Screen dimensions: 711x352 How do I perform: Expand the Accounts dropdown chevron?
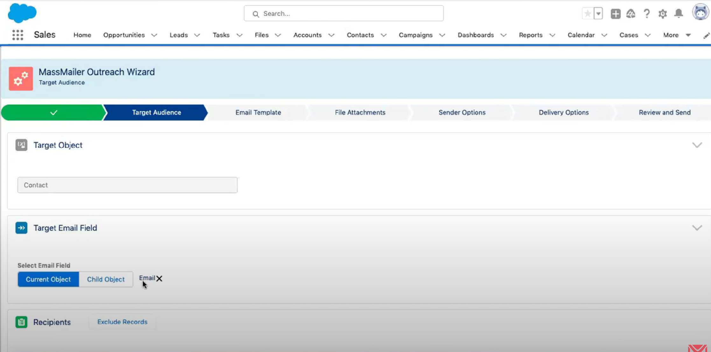331,35
